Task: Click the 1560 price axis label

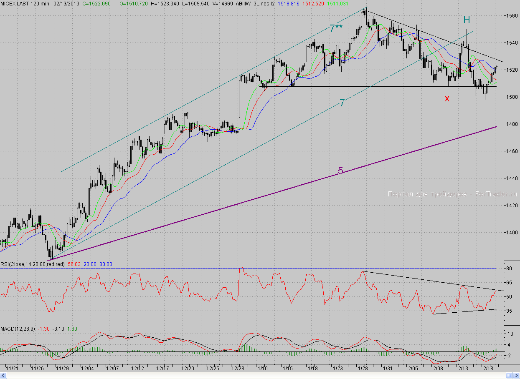Action: (512, 16)
